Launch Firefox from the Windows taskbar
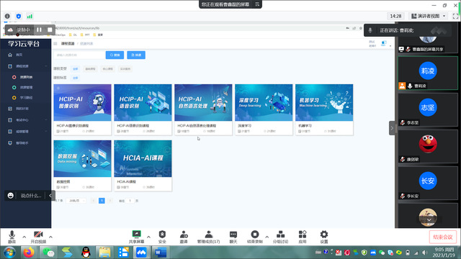This screenshot has width=461, height=259. click(29, 253)
